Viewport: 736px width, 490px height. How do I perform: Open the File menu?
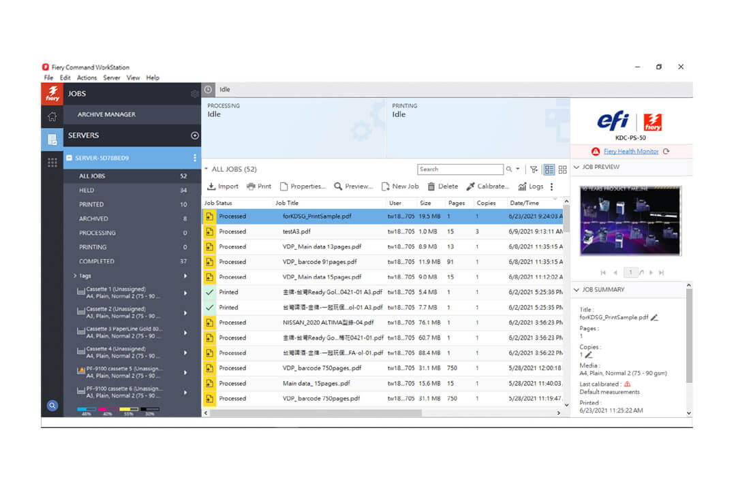[x=49, y=78]
